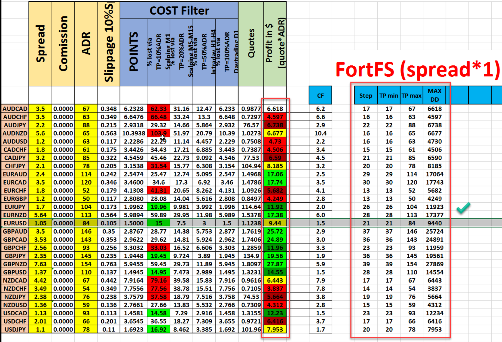502x342 pixels.
Task: Click the MAX DD value 17064
Action: click(434, 174)
